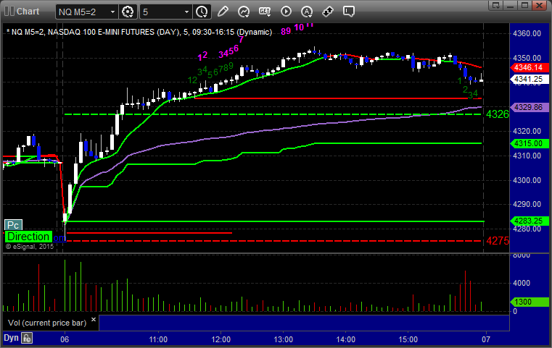Viewport: 552px width, 348px height.
Task: Click the 13:00 time axis label
Action: coord(284,339)
